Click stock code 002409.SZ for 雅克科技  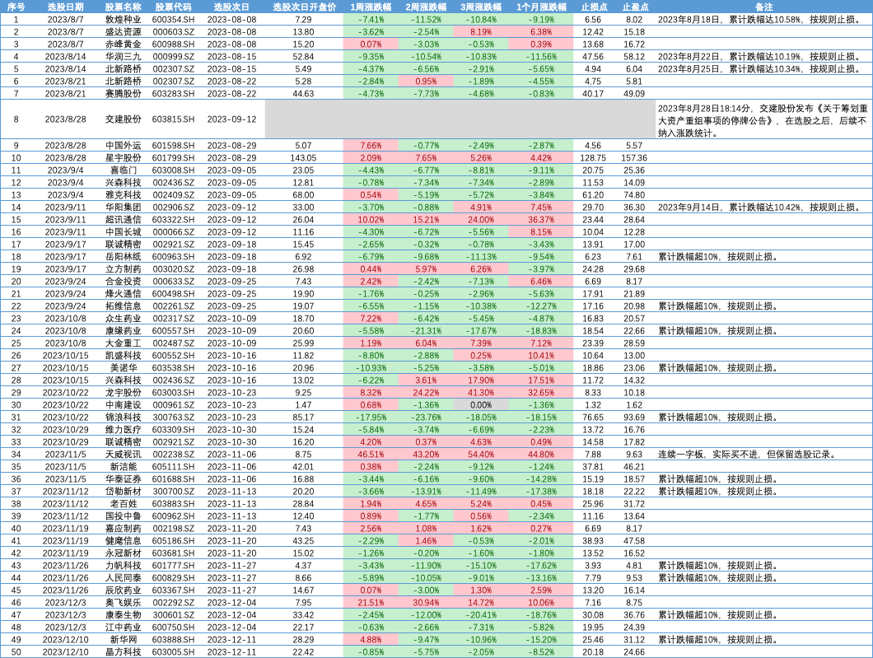[x=173, y=195]
